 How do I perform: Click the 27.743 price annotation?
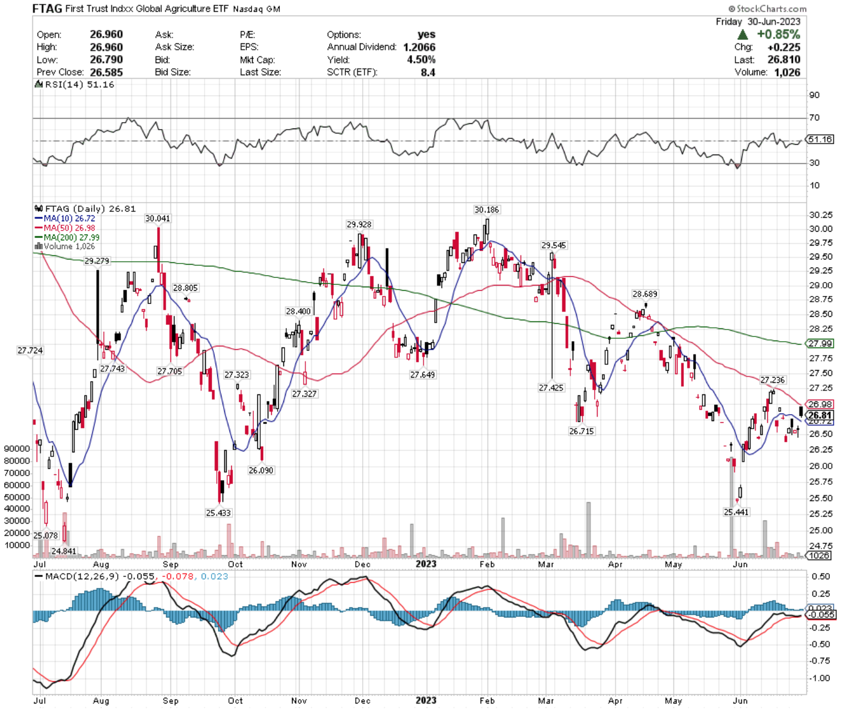point(112,368)
